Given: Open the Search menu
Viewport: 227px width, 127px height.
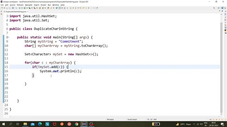Looking at the screenshot, I should click(x=37, y=5).
